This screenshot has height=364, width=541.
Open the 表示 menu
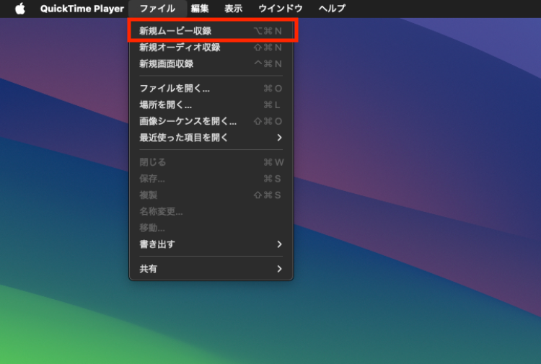click(233, 9)
